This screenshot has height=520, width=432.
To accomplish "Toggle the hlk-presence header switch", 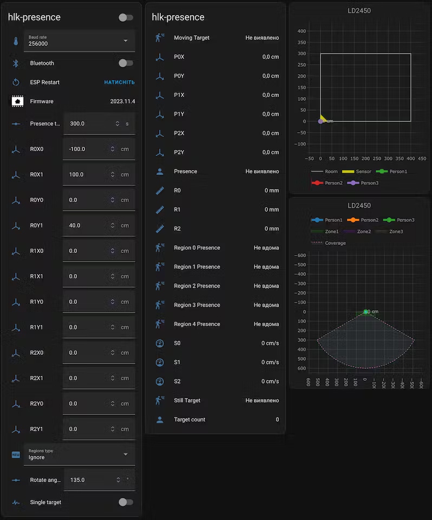I will click(x=126, y=17).
